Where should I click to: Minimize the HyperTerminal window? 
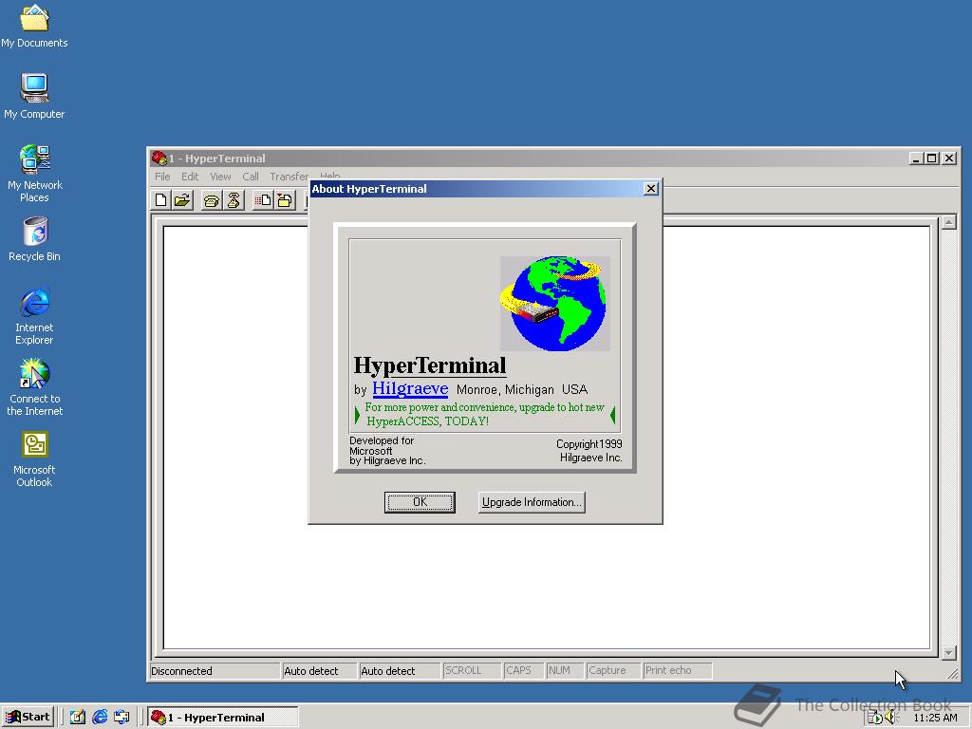click(x=916, y=159)
